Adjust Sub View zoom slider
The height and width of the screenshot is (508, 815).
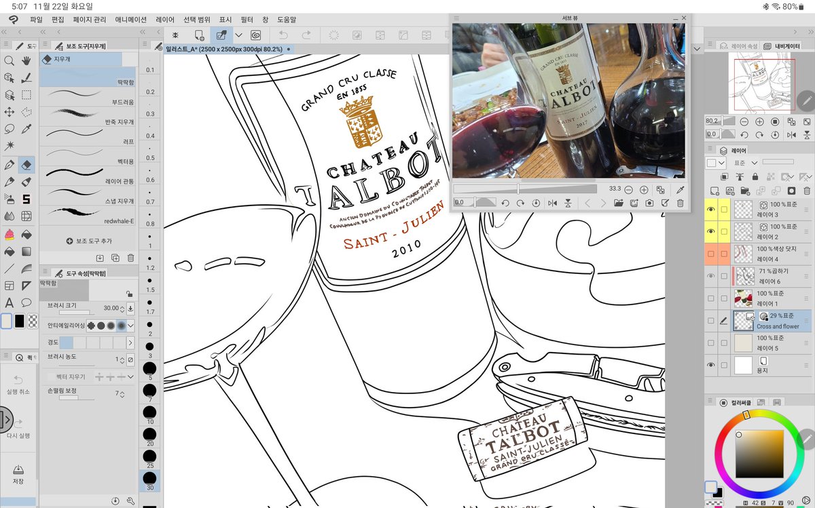click(x=525, y=189)
